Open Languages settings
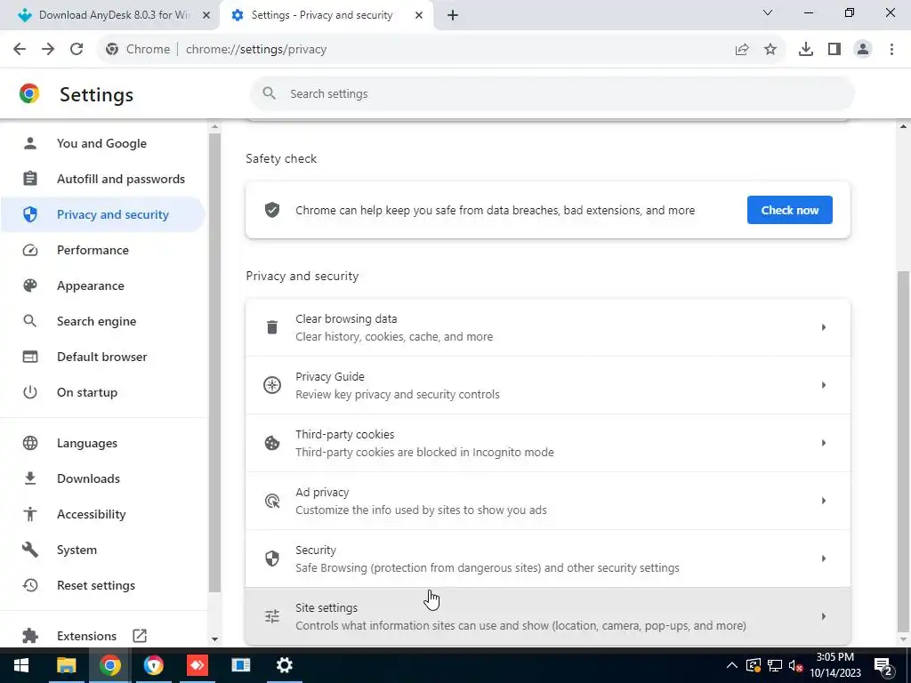The height and width of the screenshot is (683, 911). (x=103, y=443)
